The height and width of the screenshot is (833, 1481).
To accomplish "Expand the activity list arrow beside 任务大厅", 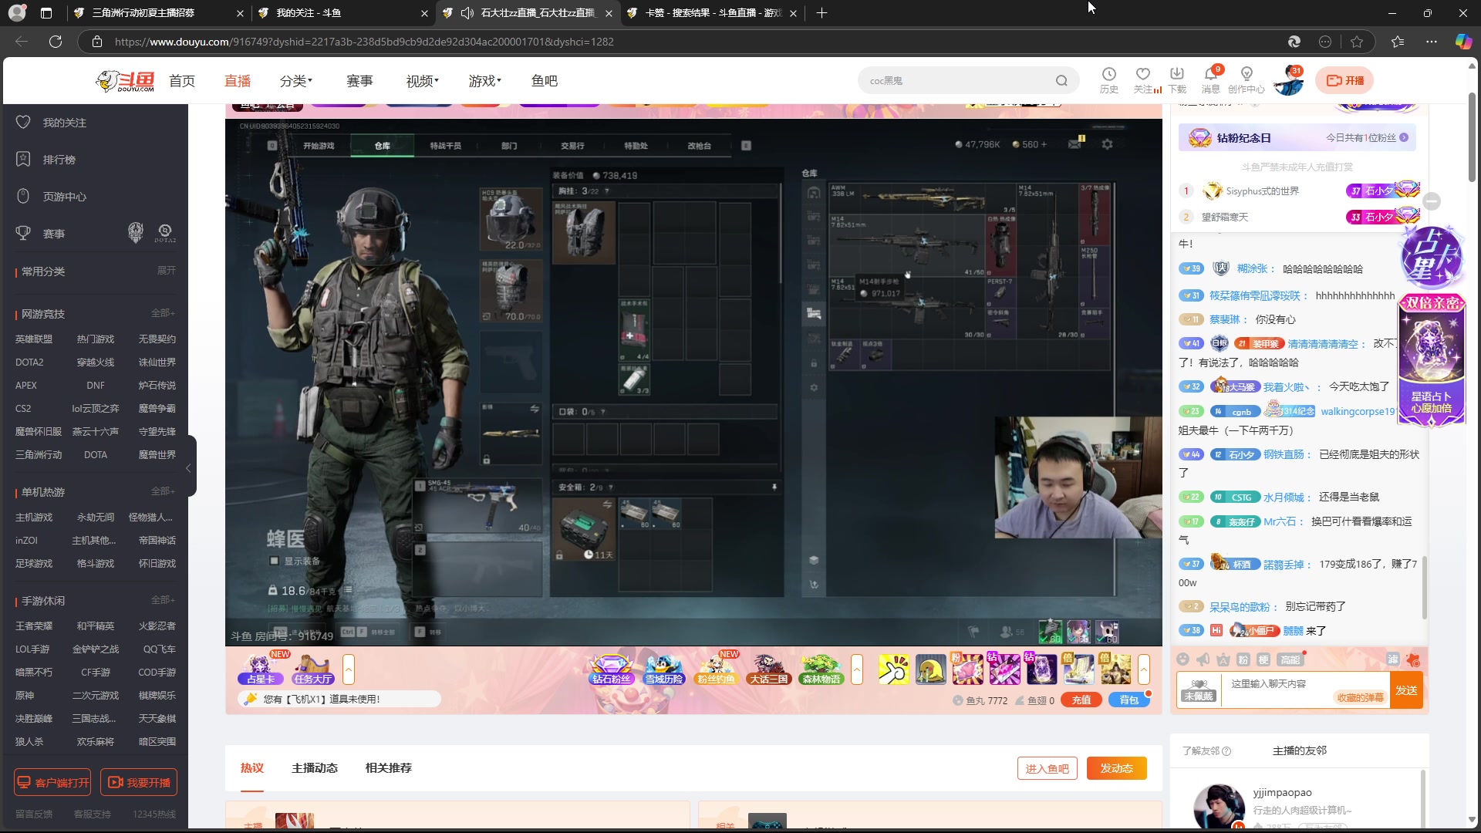I will click(349, 669).
